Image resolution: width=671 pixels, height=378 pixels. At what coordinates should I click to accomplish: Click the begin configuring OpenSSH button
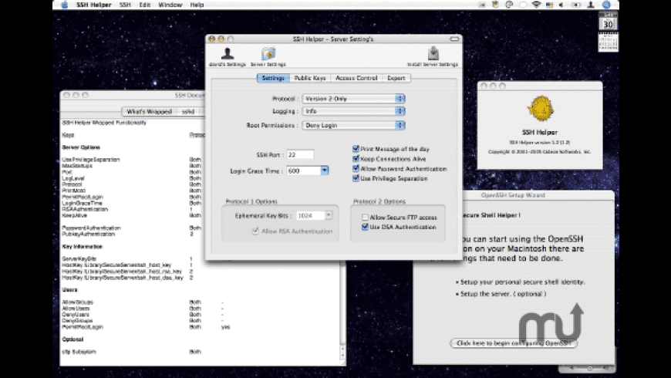point(514,343)
